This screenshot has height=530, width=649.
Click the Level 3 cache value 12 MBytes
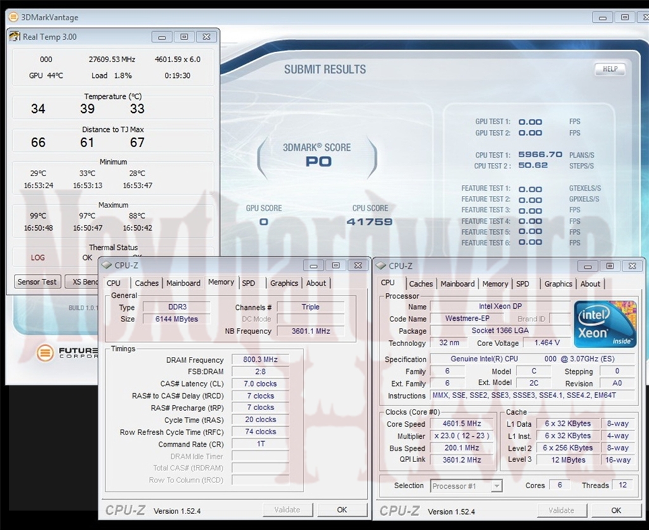coord(568,460)
